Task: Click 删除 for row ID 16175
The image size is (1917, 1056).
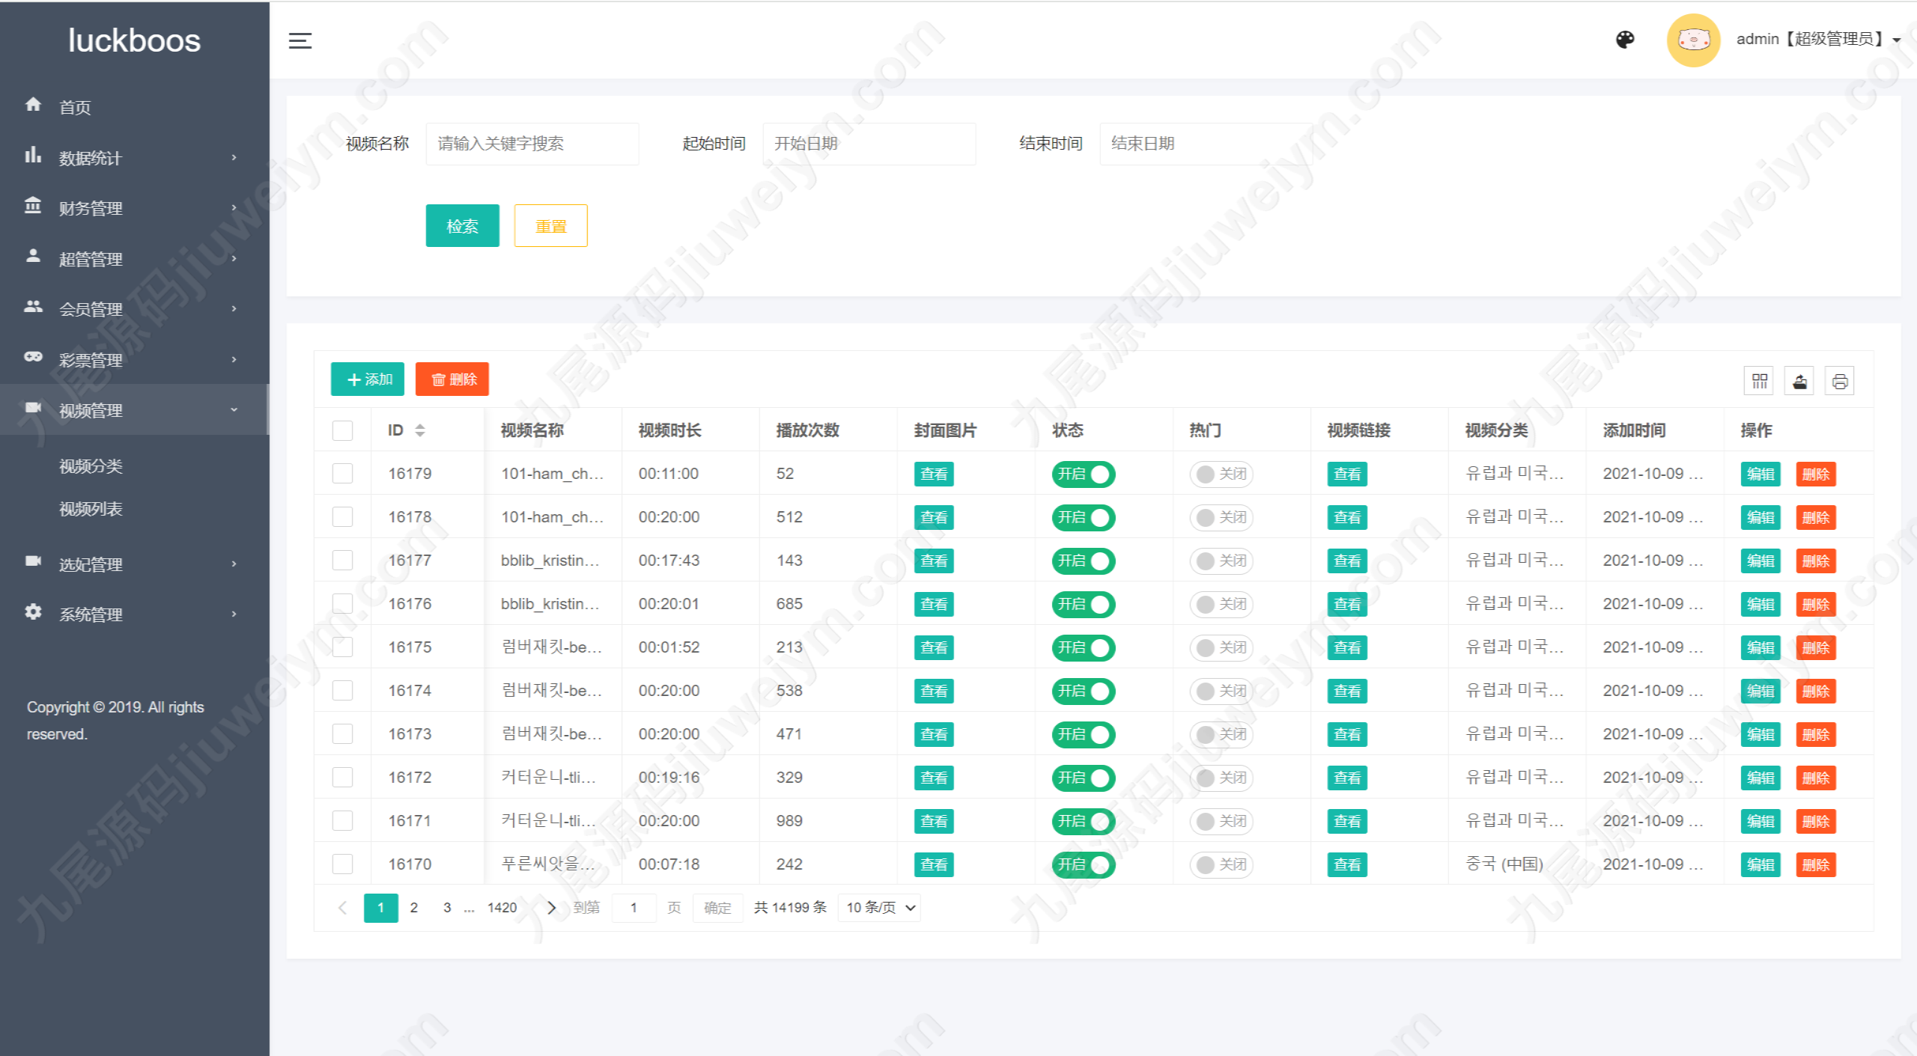Action: tap(1816, 647)
